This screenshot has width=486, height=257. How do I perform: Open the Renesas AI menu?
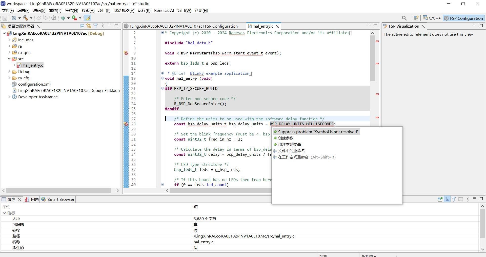164,10
